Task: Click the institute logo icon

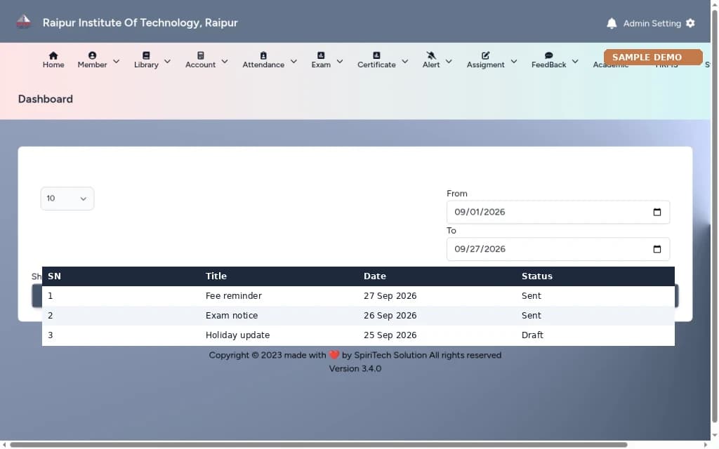Action: tap(23, 22)
